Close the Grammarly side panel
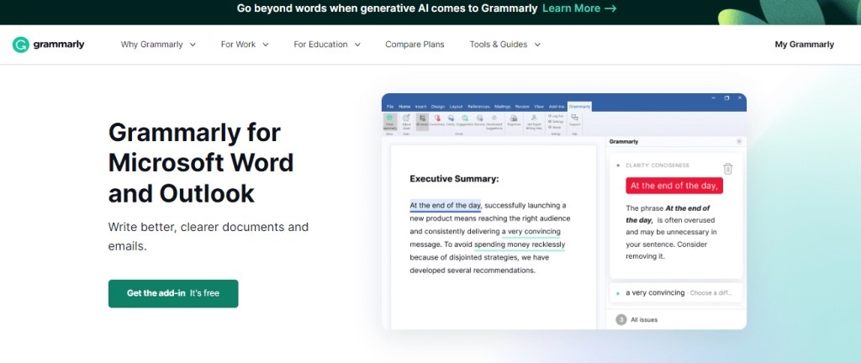The width and height of the screenshot is (861, 363). tap(739, 141)
